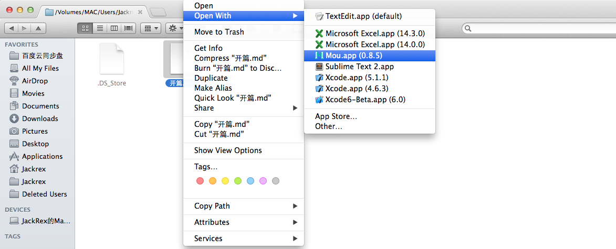Open the item arrangement dropdown
Image resolution: width=616 pixels, height=249 pixels.
[151, 28]
